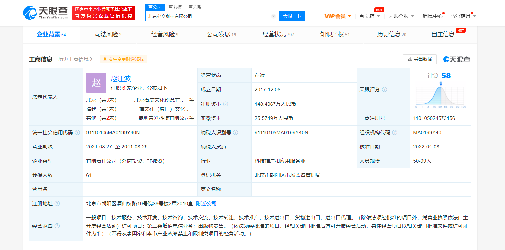Switch to the 查公司 search tab
Screen dimensions: 505x250
click(x=155, y=7)
